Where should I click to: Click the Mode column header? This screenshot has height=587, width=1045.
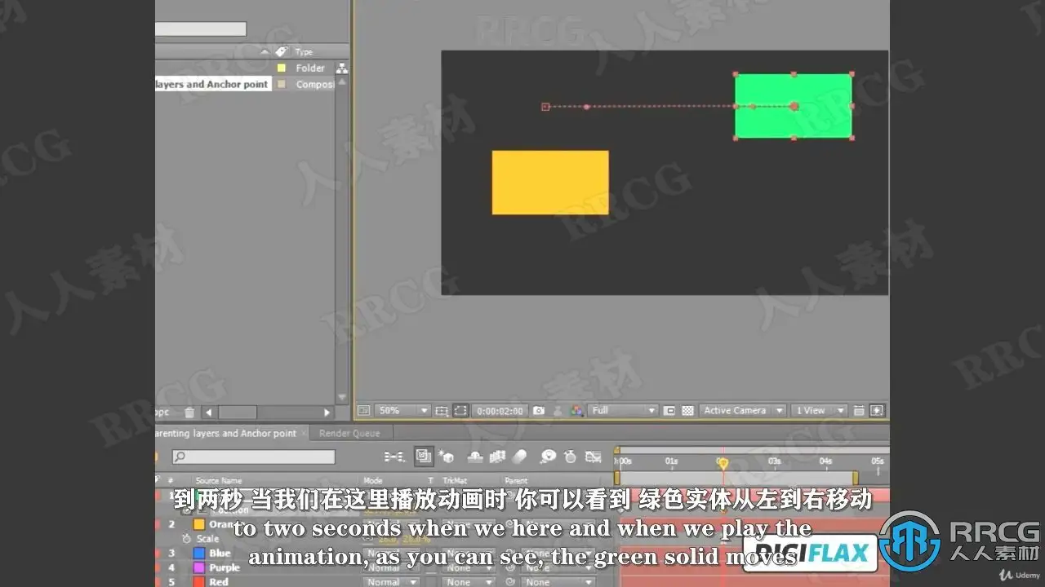(x=372, y=481)
